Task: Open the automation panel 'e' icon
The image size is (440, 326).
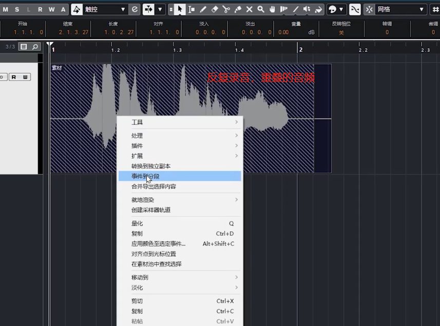Action: (135, 10)
